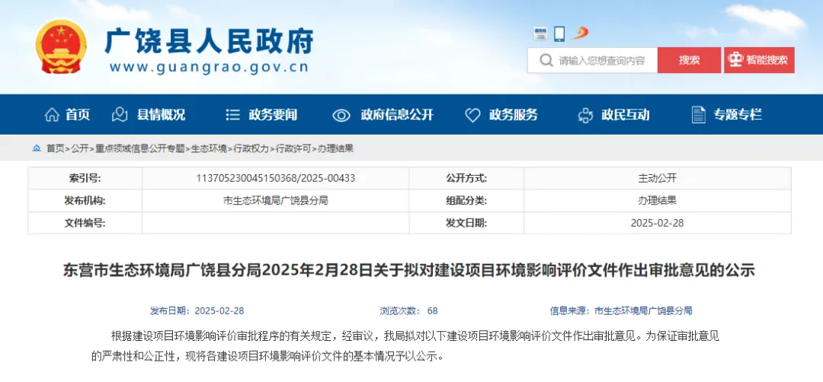Click the 信息来源 source line

tap(621, 310)
